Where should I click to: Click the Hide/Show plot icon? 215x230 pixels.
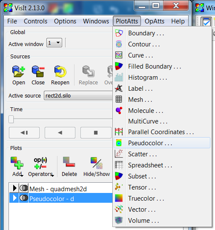[97, 163]
